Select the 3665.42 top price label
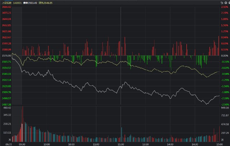 click(x=6, y=7)
